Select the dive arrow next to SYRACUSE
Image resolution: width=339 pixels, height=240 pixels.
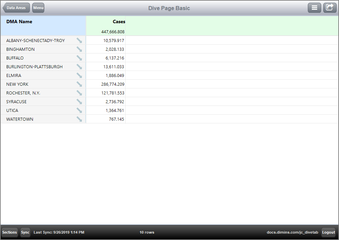tap(79, 102)
